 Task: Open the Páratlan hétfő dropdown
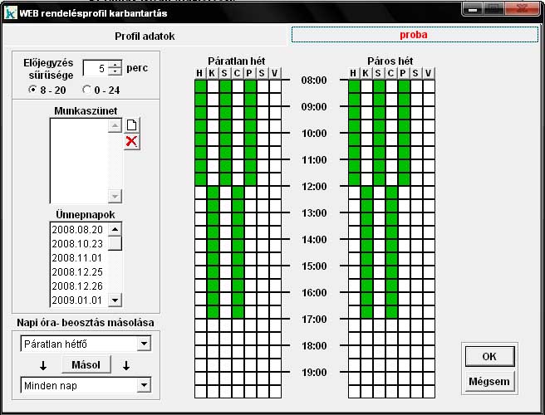(144, 344)
